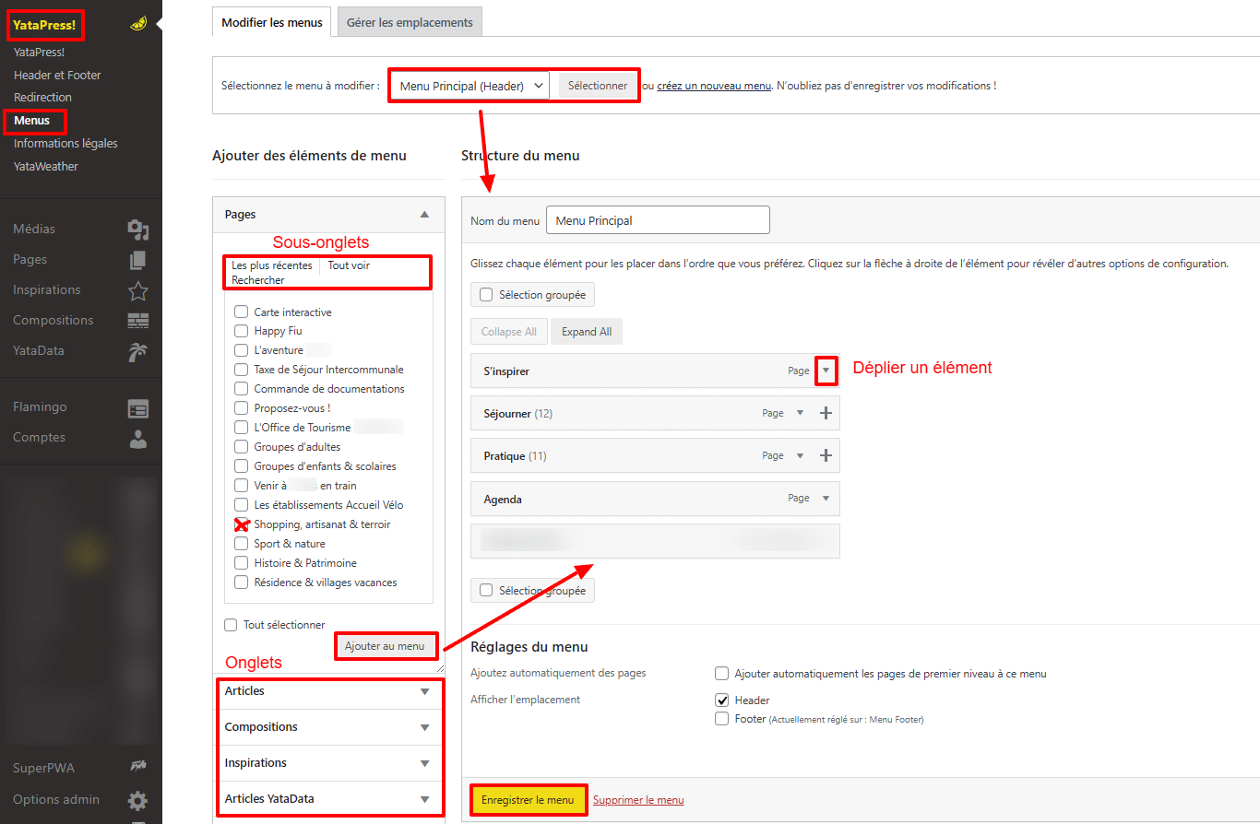This screenshot has height=824, width=1260.
Task: Open the Tout voir sub-tab
Action: coord(349,265)
